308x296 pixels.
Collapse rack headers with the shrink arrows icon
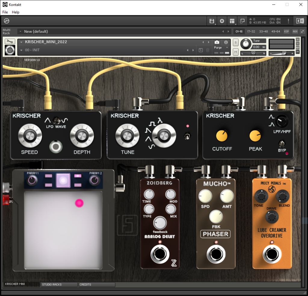click(302, 32)
